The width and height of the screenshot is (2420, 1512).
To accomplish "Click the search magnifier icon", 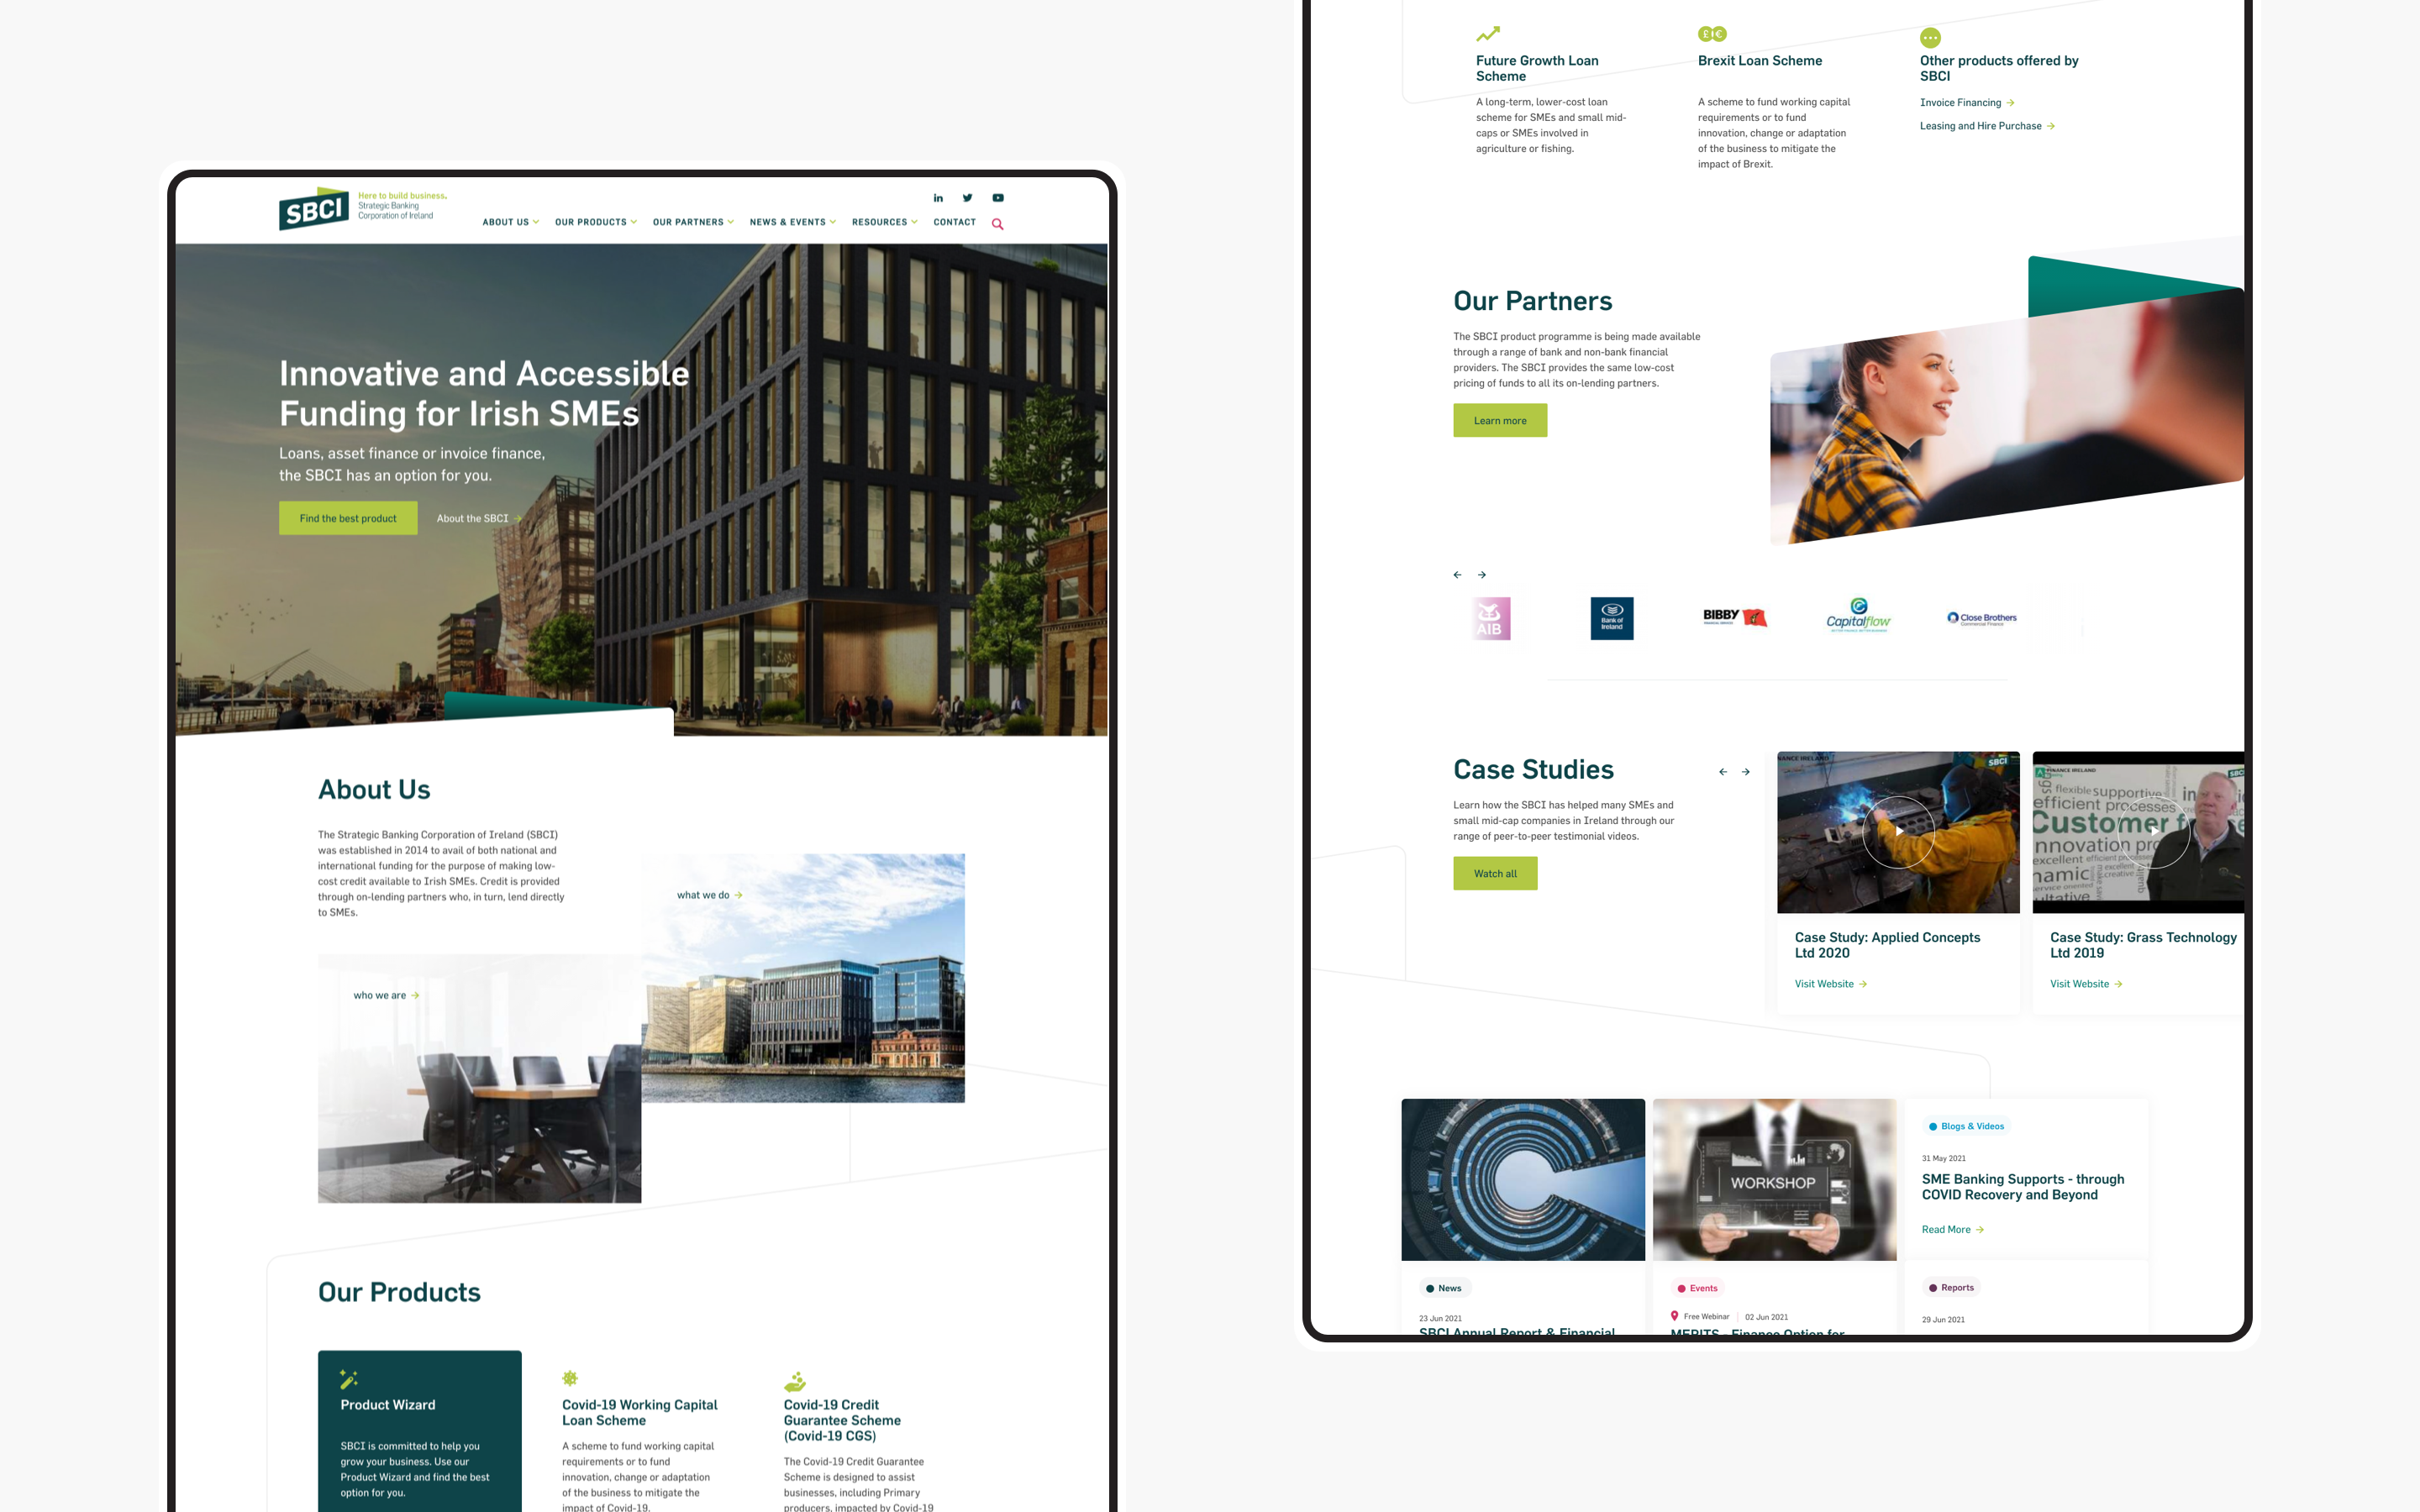I will click(x=997, y=224).
